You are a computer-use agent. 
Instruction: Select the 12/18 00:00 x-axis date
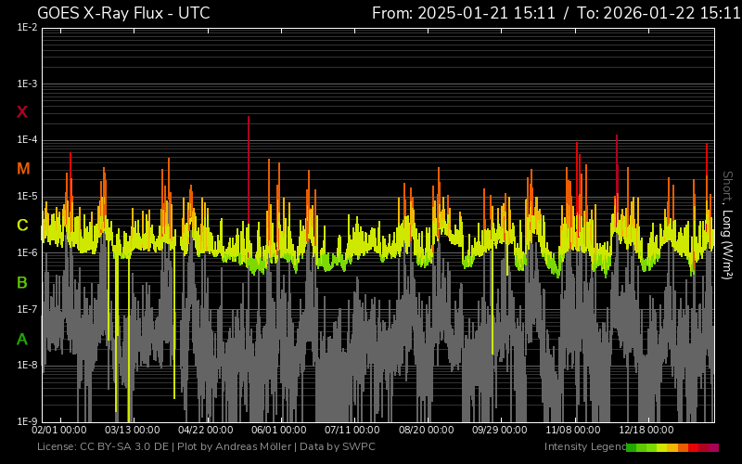coord(646,431)
